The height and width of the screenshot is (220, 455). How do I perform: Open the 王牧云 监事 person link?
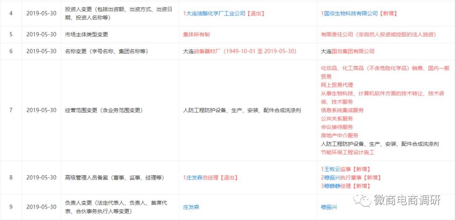coord(332,169)
